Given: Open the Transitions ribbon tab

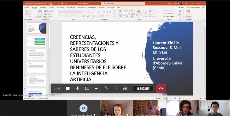Looking at the screenshot, I should pos(71,7).
